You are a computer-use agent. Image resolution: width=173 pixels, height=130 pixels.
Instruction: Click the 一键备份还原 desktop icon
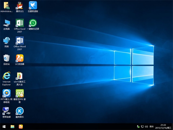point(33,23)
